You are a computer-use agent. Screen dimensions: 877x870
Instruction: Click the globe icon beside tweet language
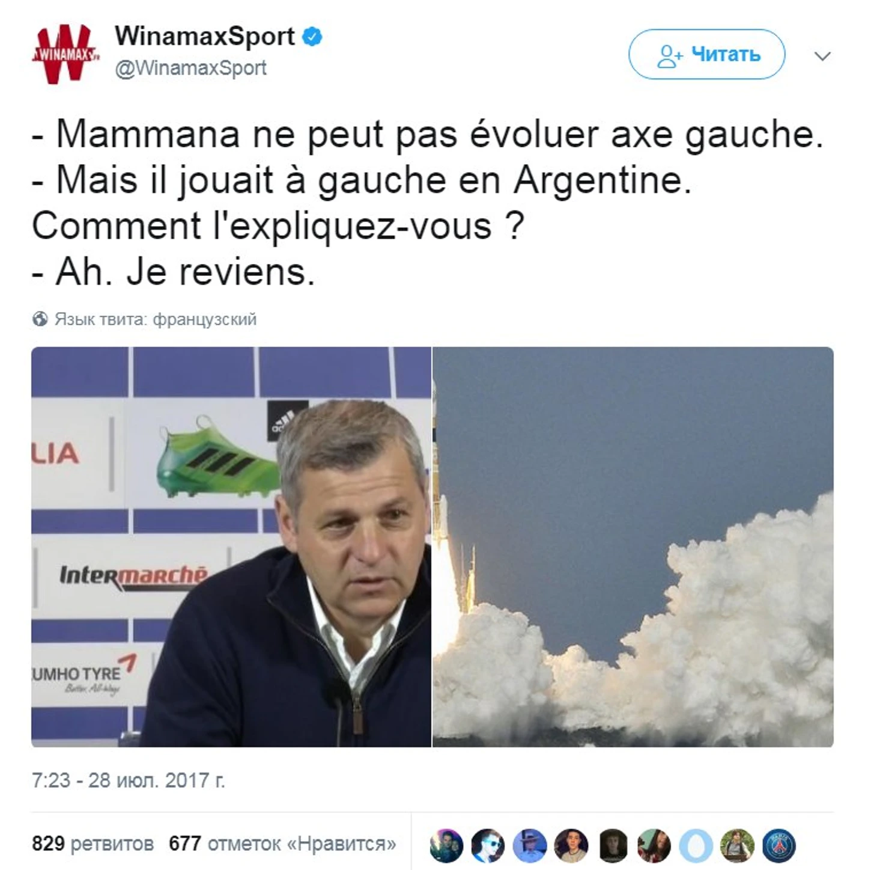[x=40, y=319]
